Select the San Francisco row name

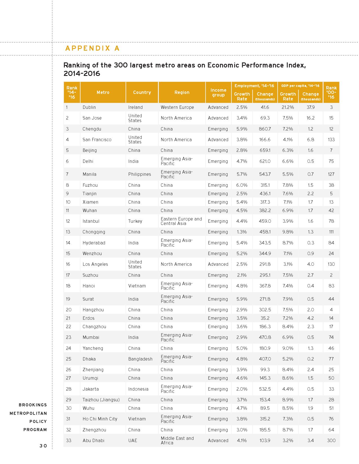tap(97, 140)
